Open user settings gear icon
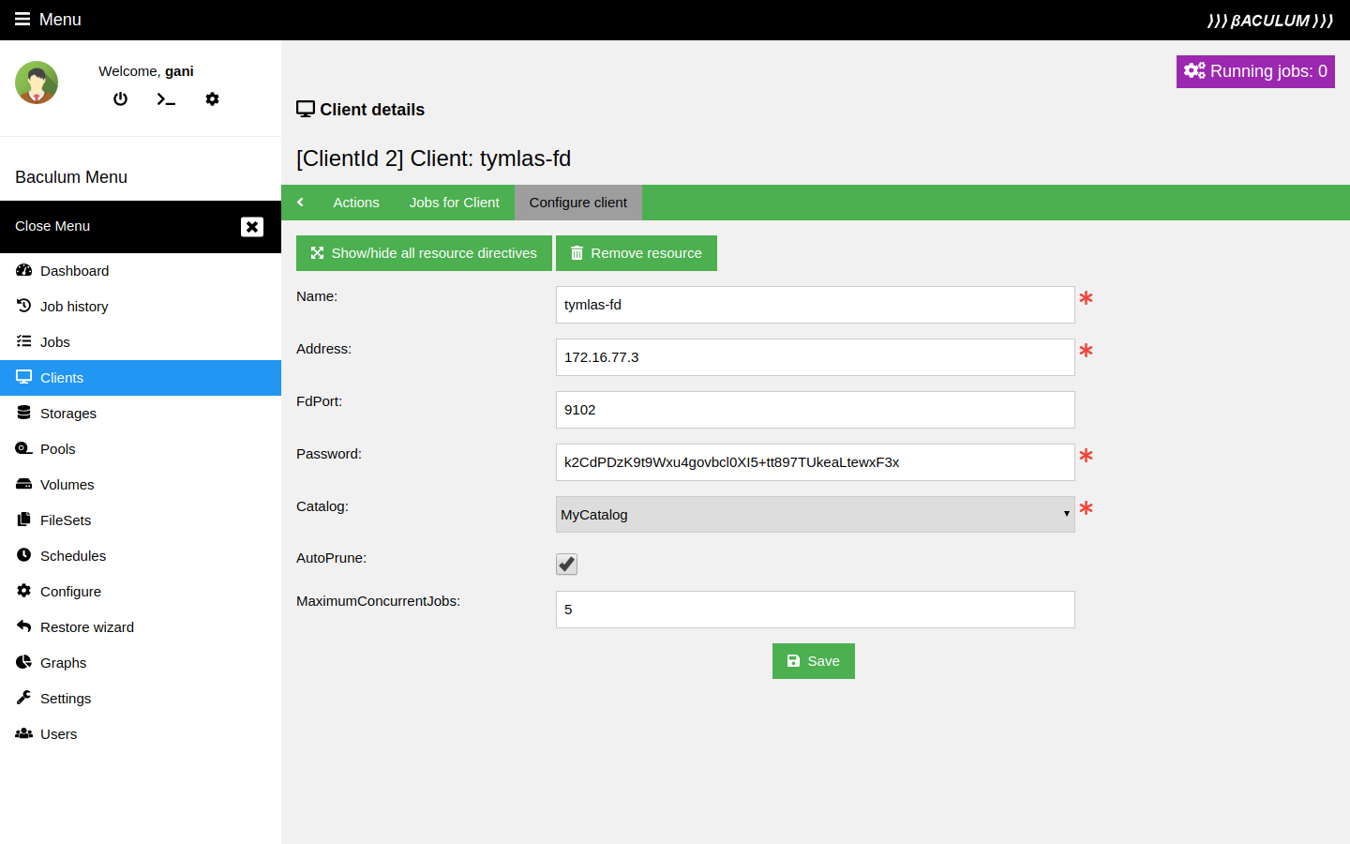This screenshot has height=844, width=1350. (212, 98)
